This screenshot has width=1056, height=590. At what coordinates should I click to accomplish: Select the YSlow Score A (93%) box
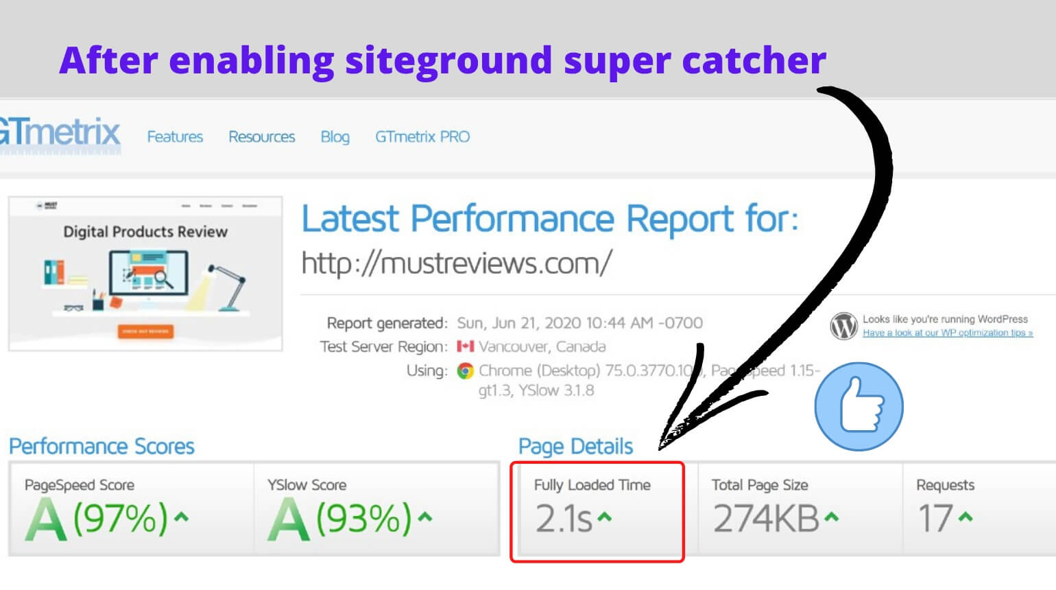click(376, 508)
